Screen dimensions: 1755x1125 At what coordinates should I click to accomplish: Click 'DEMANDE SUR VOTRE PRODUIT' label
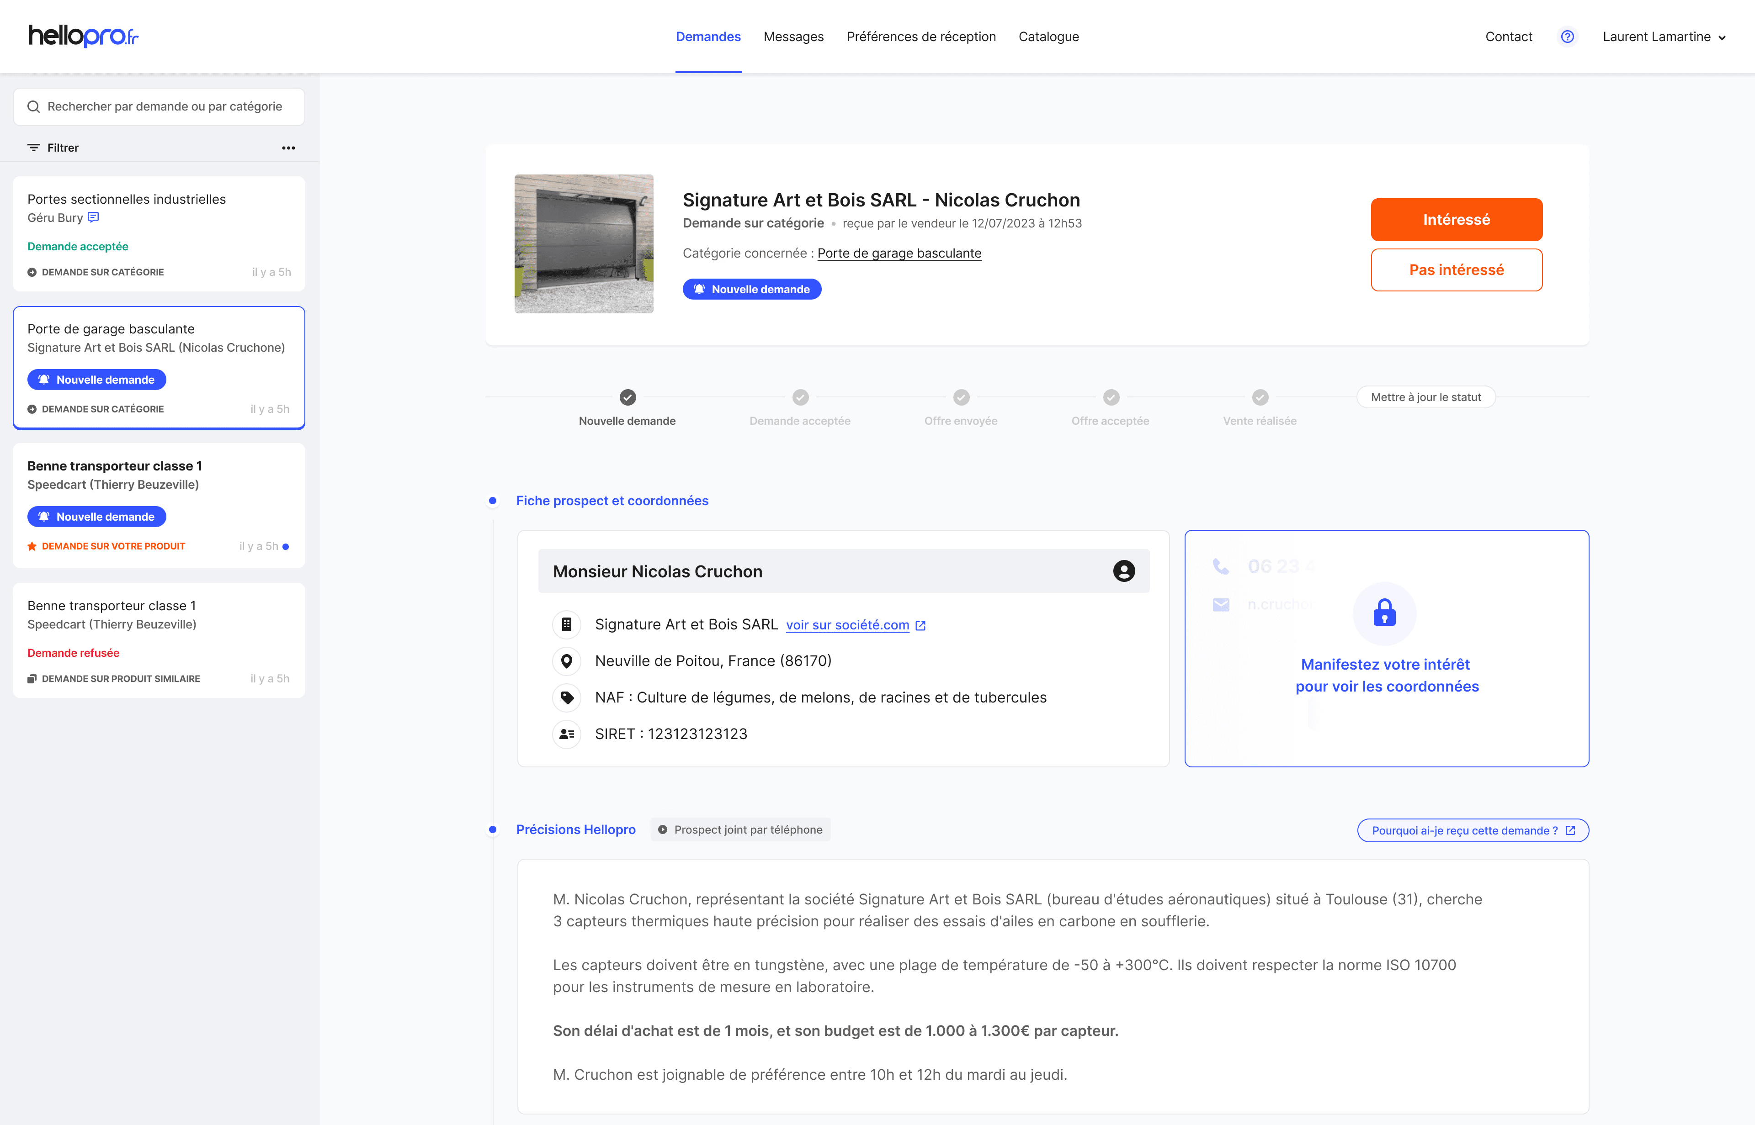click(x=113, y=546)
